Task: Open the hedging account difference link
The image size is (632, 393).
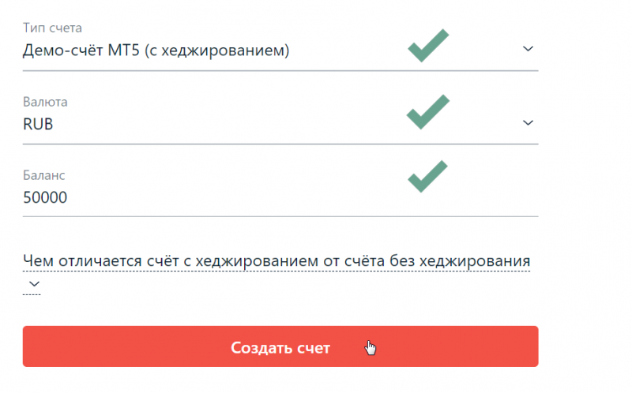Action: pos(276,261)
